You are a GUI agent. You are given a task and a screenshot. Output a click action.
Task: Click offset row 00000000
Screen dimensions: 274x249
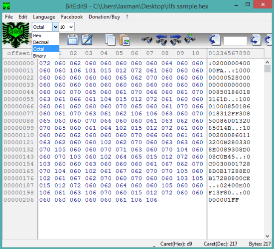tap(19, 63)
